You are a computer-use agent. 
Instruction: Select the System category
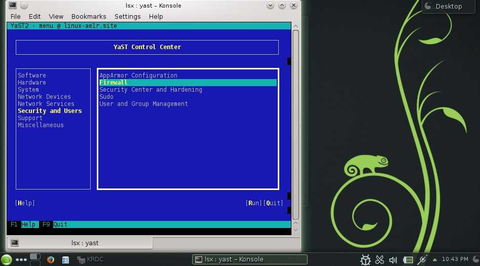pyautogui.click(x=28, y=89)
